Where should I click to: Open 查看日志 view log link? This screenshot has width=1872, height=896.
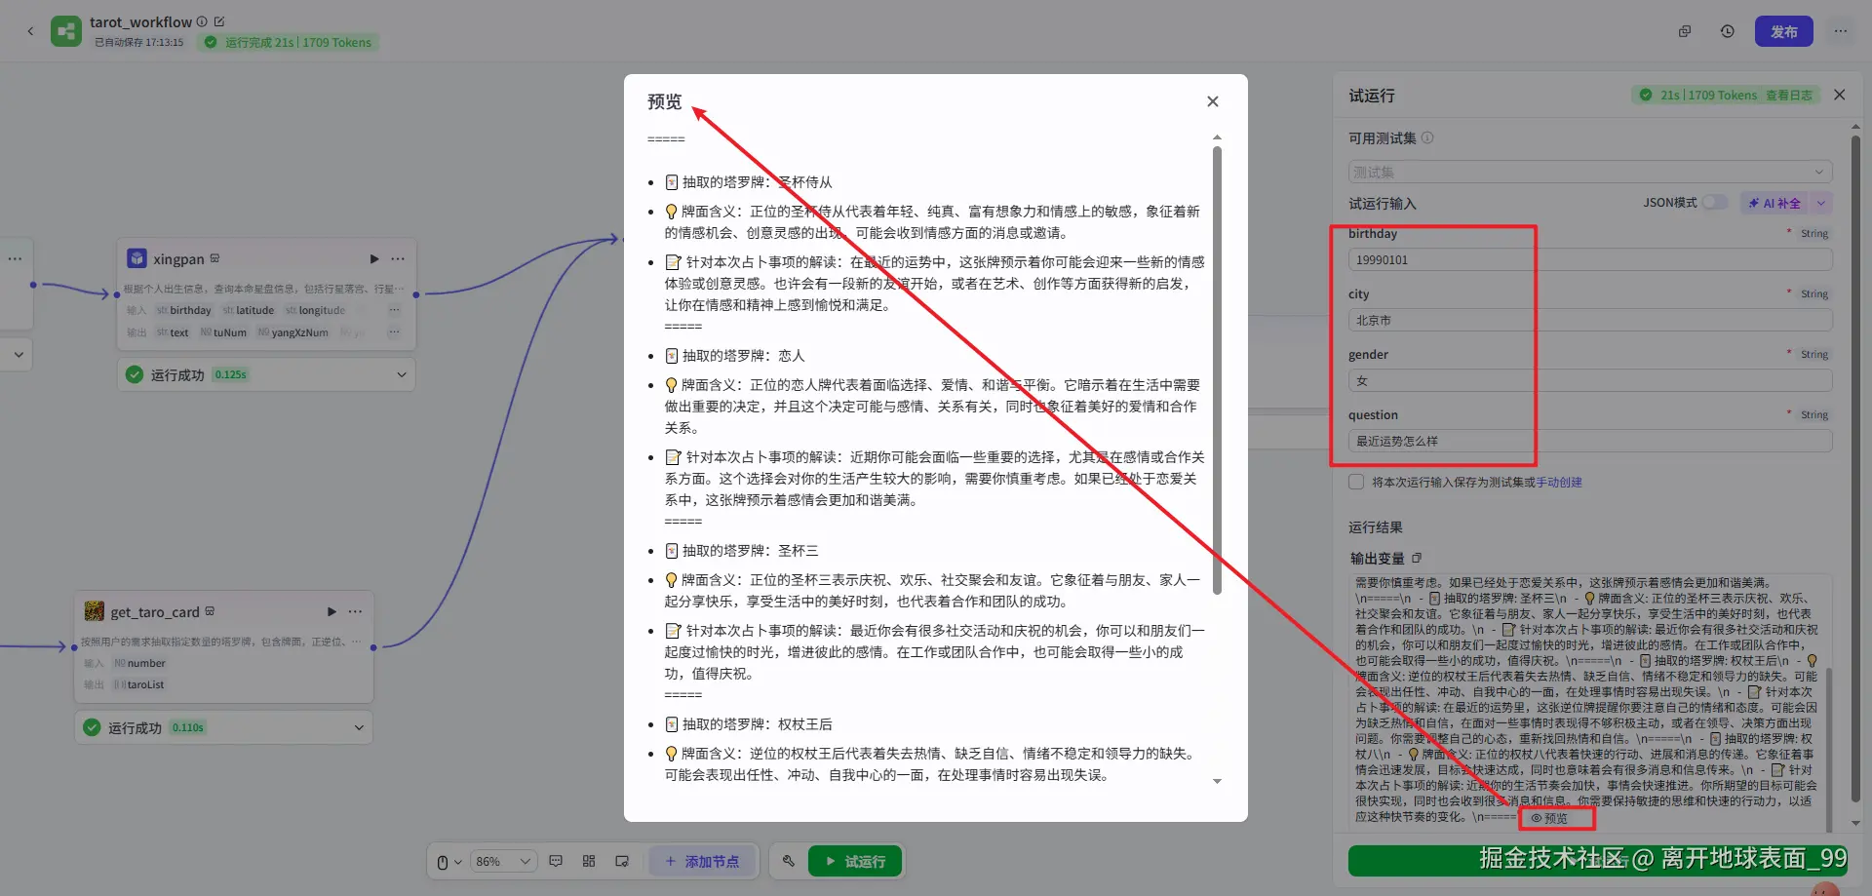1789,95
